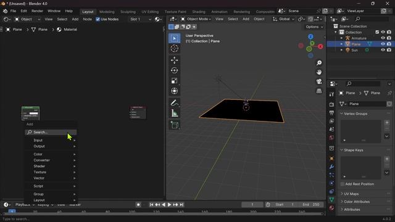
Task: Switch perspective/orthographic grid icon
Action: (x=319, y=91)
